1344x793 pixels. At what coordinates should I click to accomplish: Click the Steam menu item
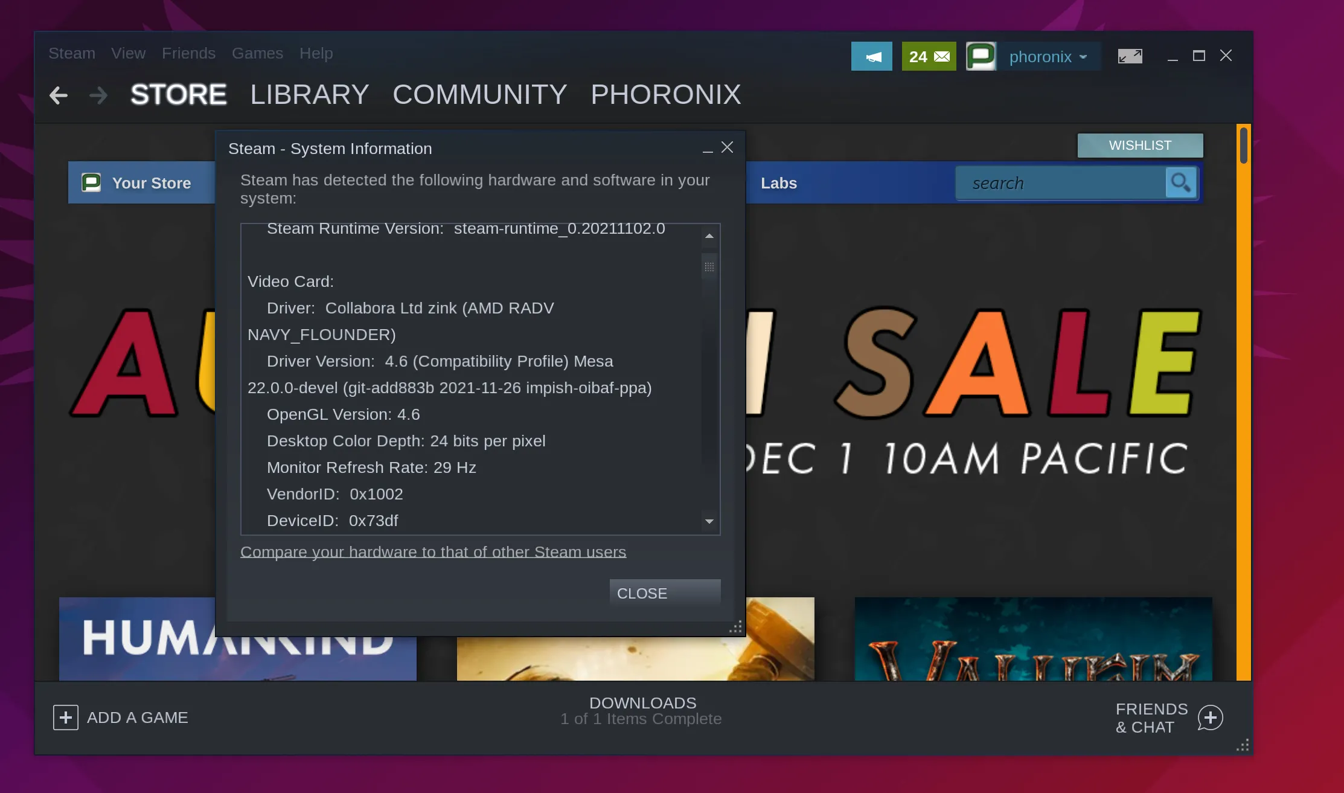pos(72,53)
